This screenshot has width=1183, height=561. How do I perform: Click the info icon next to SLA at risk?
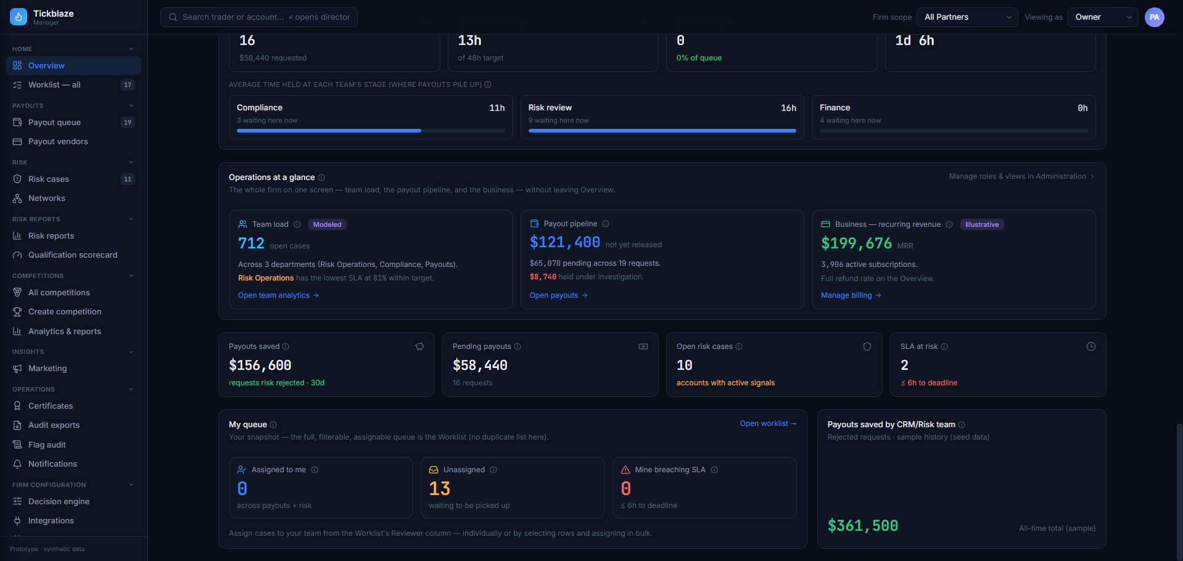click(944, 346)
